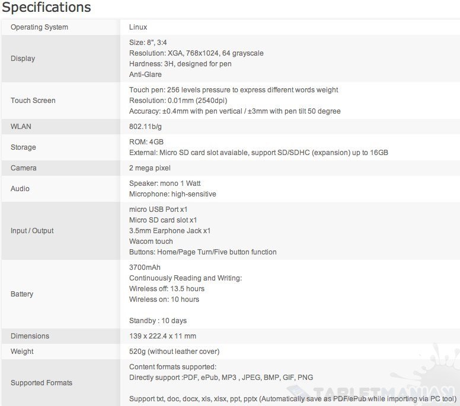This screenshot has height=406, width=460.
Task: Click the 139 x 222.4 x 11 mm dimensions value
Action: pos(162,336)
